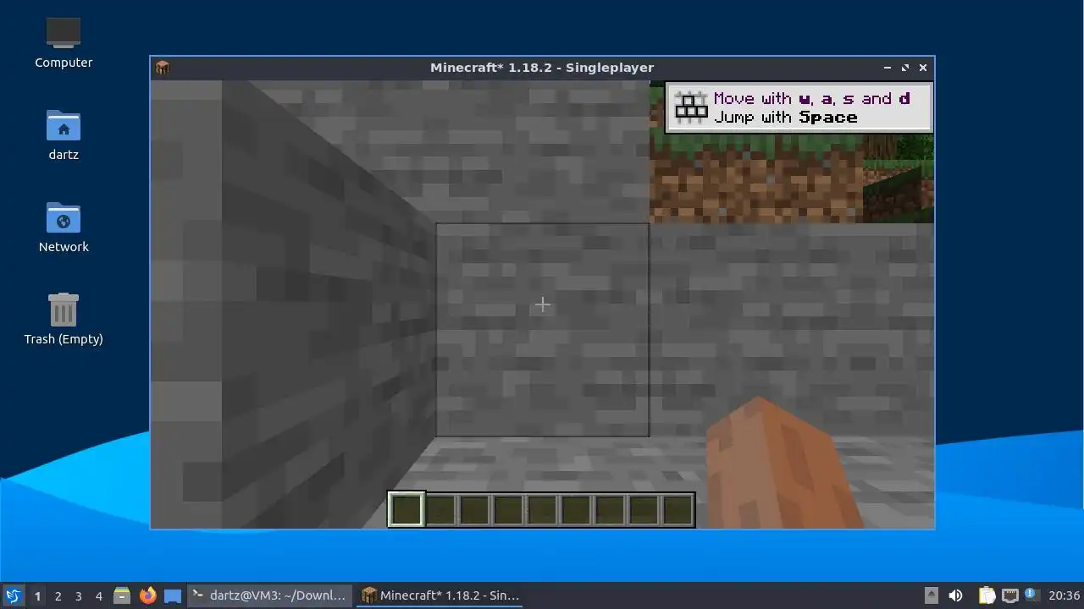
Task: Select the fourth hotbar slot
Action: 508,509
